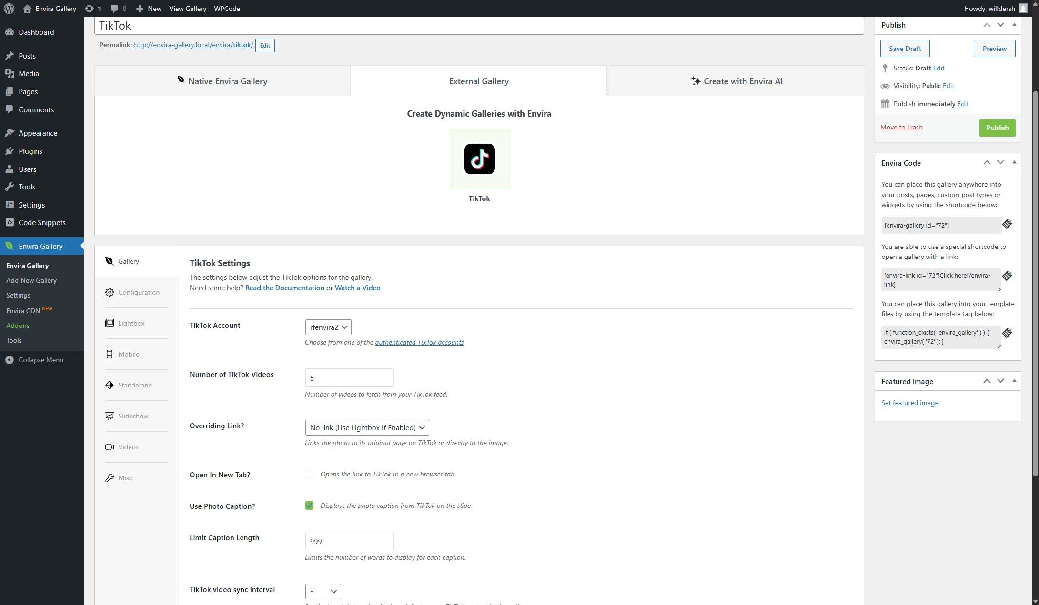Open the TikTok Account dropdown

pos(328,327)
